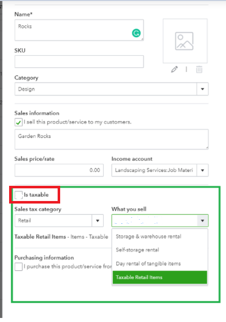Viewport: 226px width, 322px height.
Task: Toggle the Is taxable checkbox
Action: pyautogui.click(x=19, y=195)
